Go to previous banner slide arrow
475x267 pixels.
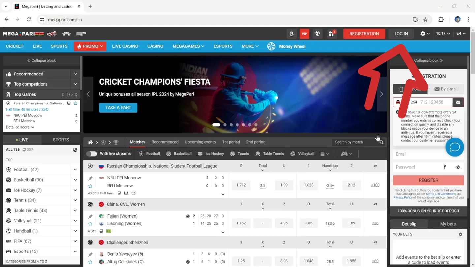[x=88, y=94]
